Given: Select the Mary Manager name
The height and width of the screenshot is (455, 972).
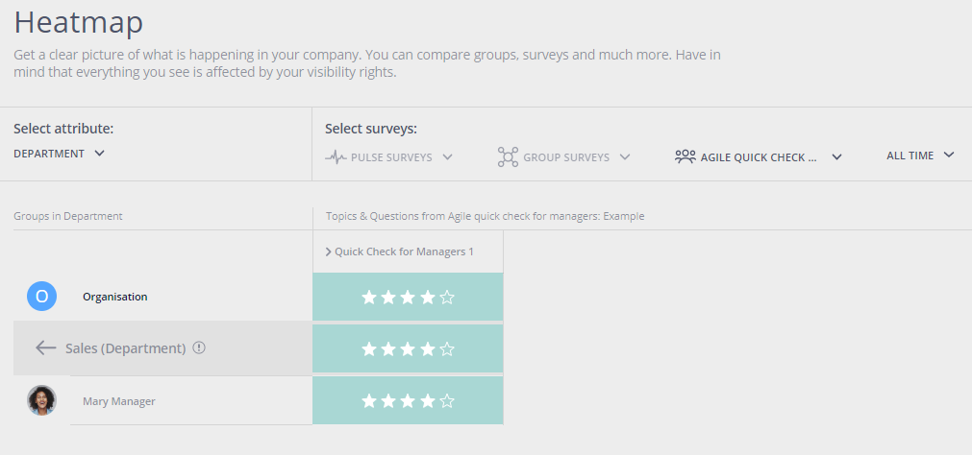Looking at the screenshot, I should 119,401.
